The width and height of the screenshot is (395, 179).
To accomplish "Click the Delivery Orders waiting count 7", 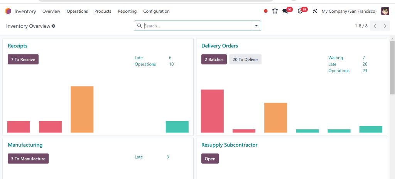I will (x=364, y=58).
